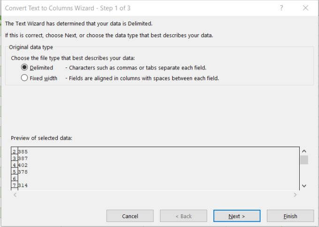Click the empty preview row numbered 6
This screenshot has height=227, width=319.
[15, 179]
